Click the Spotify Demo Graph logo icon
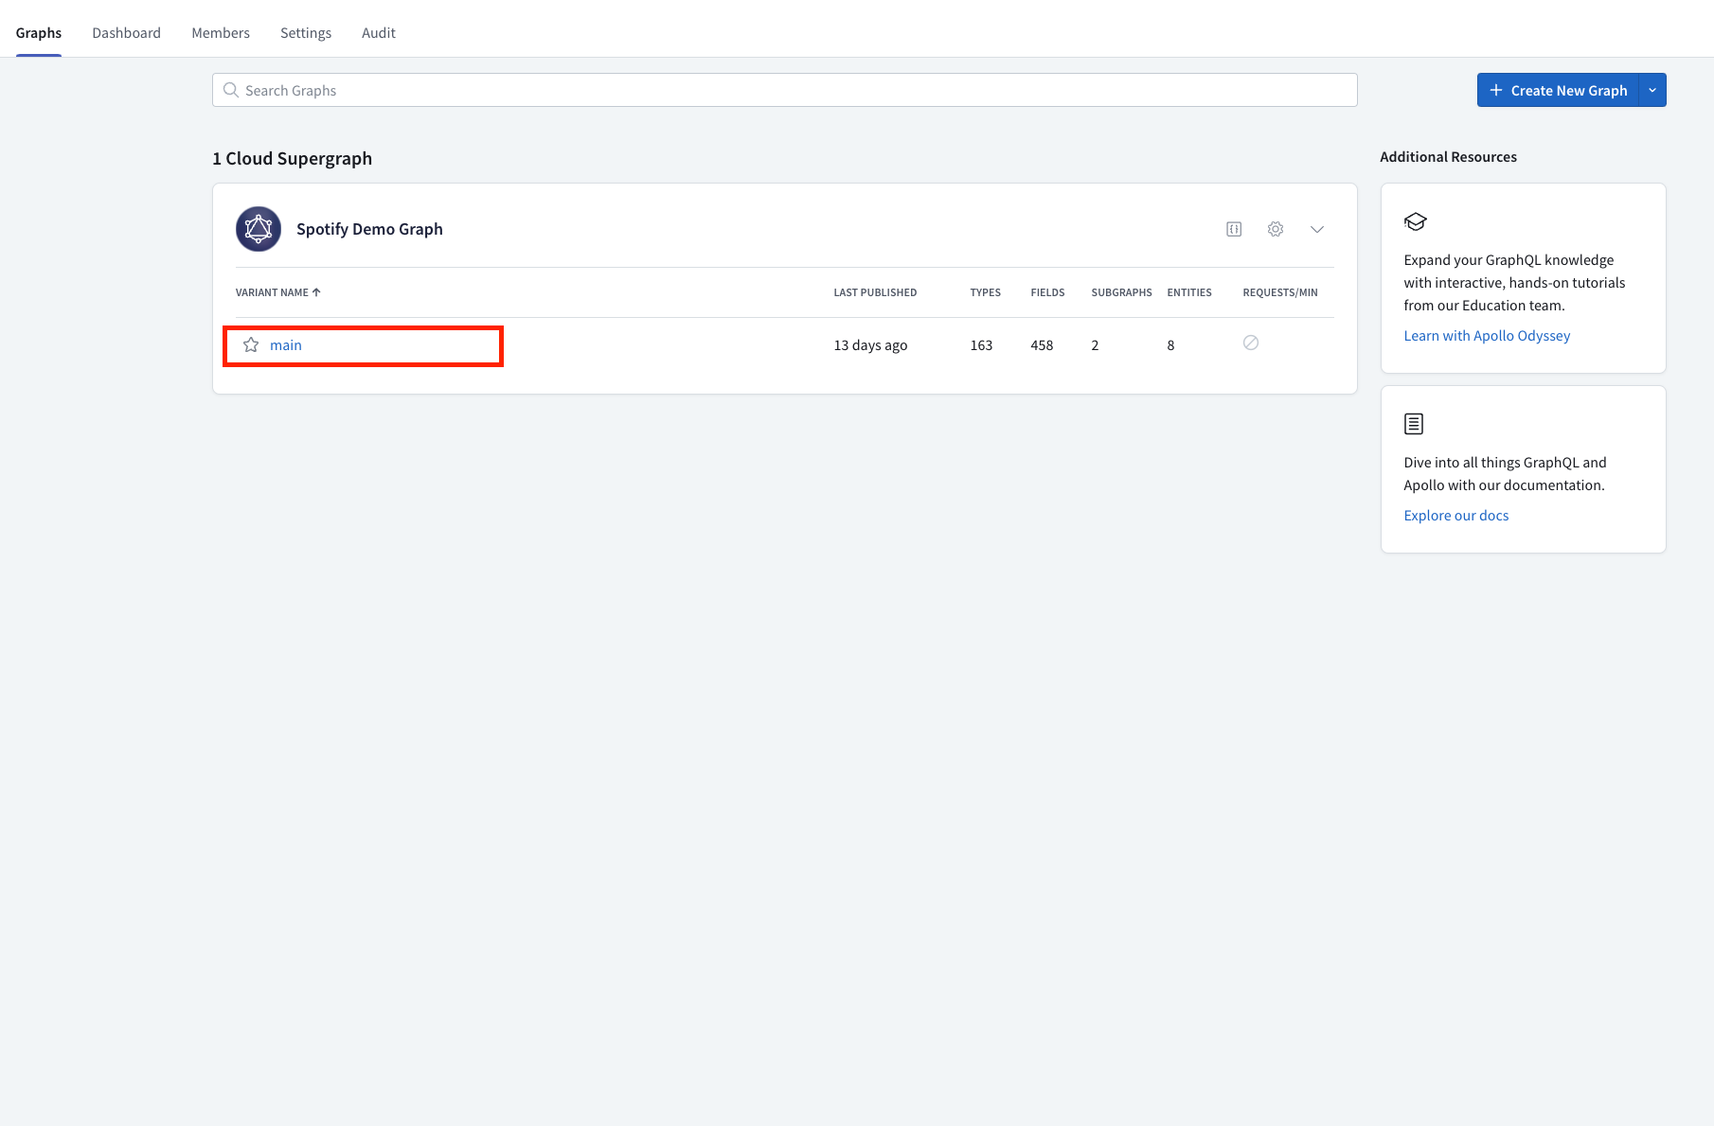This screenshot has height=1126, width=1714. pos(259,229)
